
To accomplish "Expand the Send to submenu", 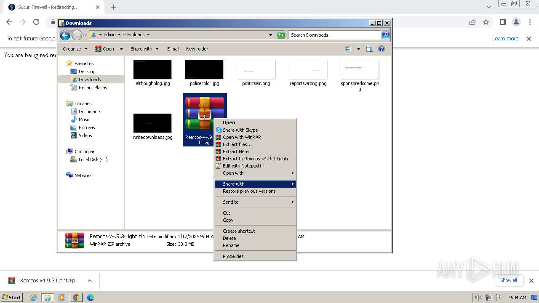I will (x=255, y=202).
